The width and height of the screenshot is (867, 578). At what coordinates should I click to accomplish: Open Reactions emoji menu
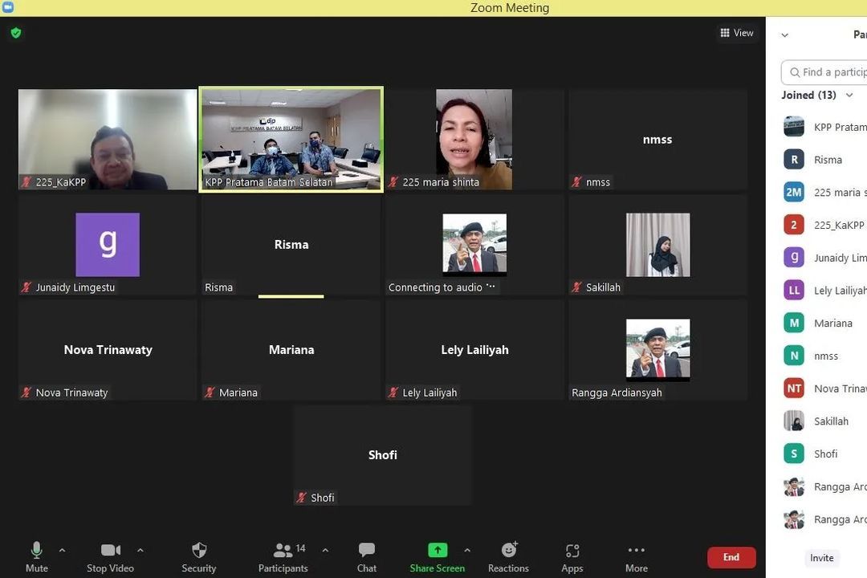point(508,556)
